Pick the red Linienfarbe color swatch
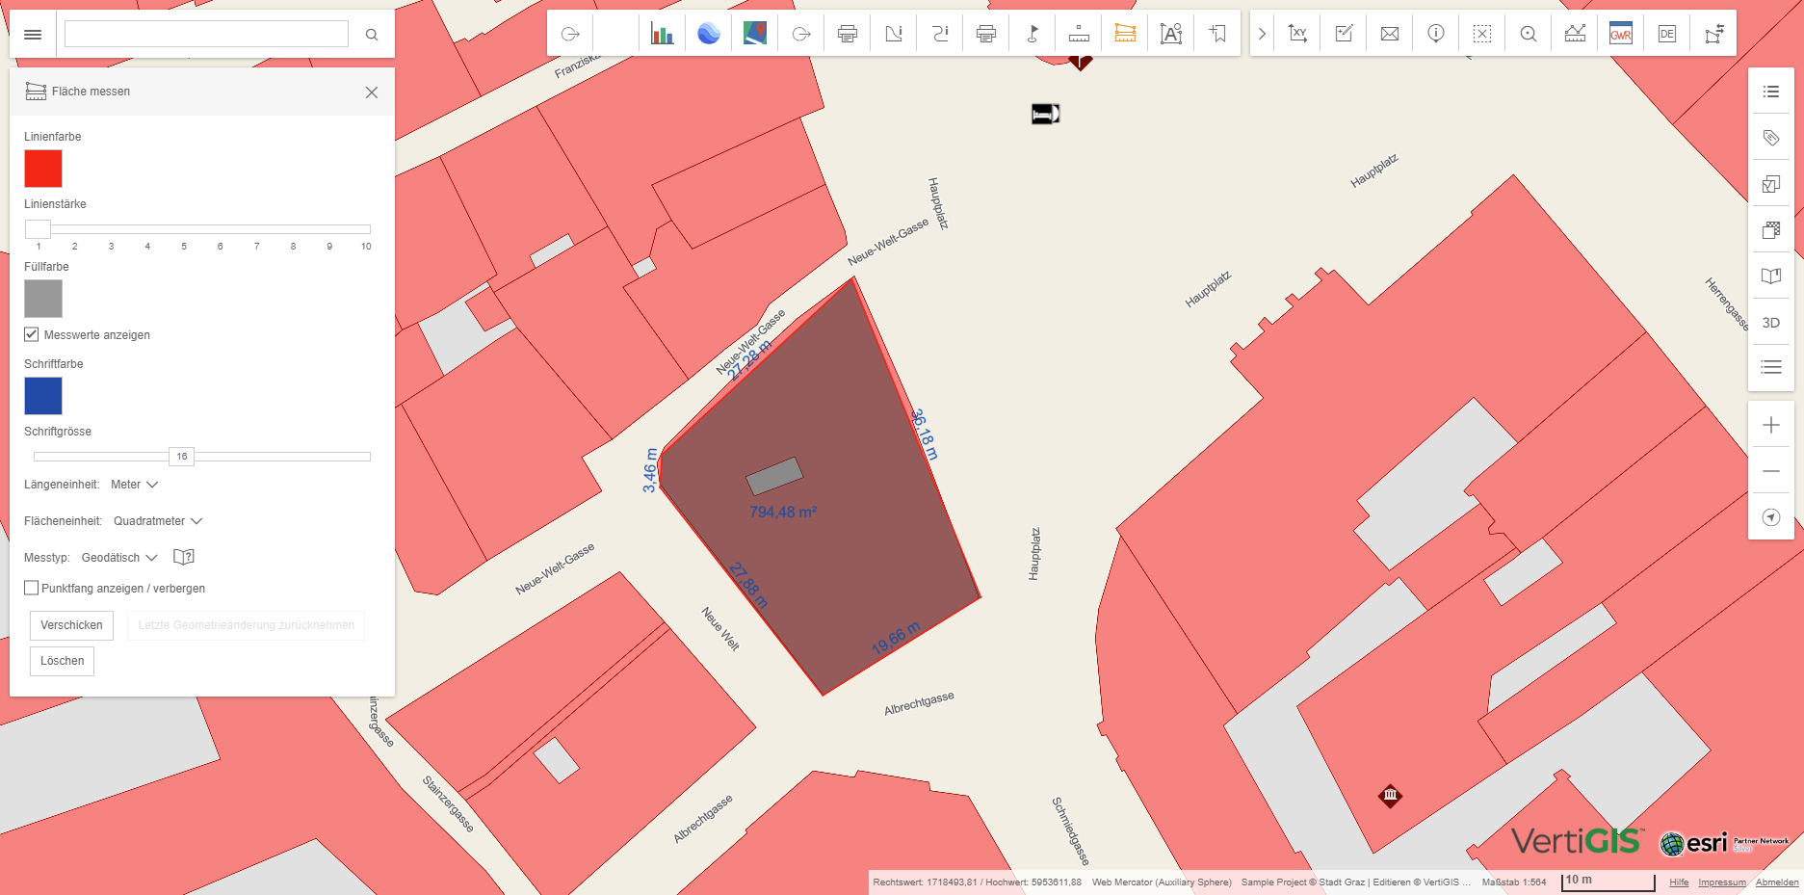 click(43, 169)
